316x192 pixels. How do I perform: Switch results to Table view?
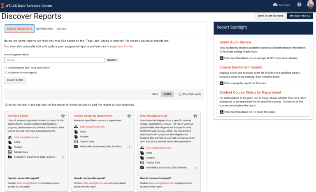click(155, 94)
